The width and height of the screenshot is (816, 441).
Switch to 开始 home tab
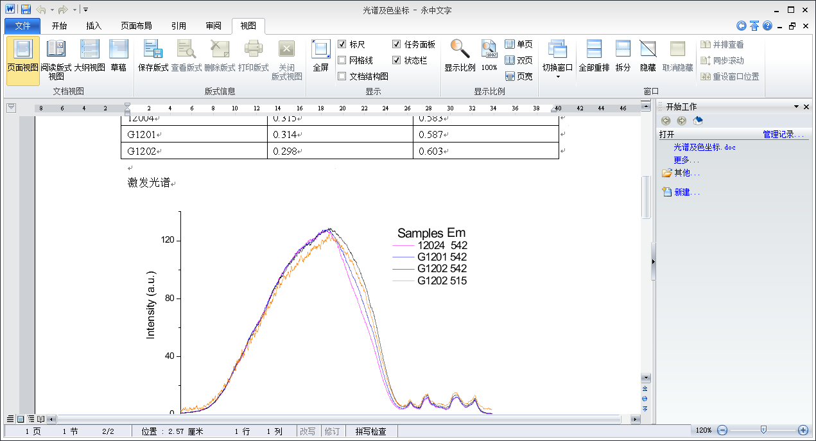[59, 26]
